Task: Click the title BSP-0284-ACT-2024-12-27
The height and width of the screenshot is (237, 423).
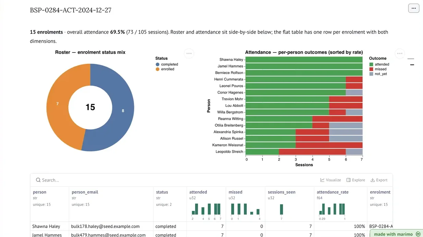Action: click(71, 10)
